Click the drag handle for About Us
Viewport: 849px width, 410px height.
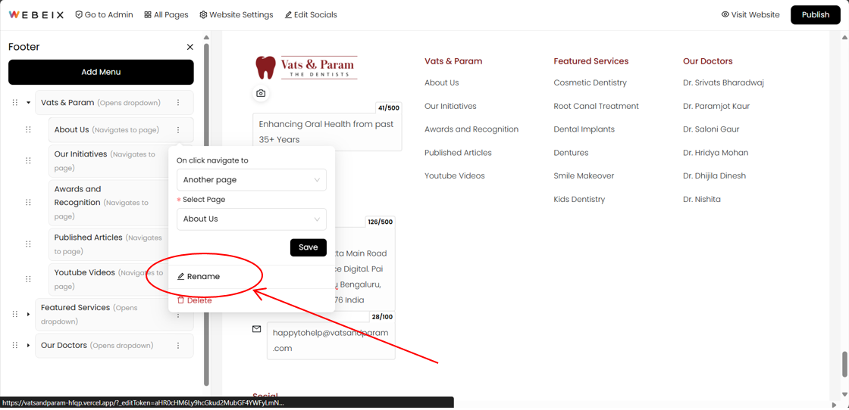point(28,129)
